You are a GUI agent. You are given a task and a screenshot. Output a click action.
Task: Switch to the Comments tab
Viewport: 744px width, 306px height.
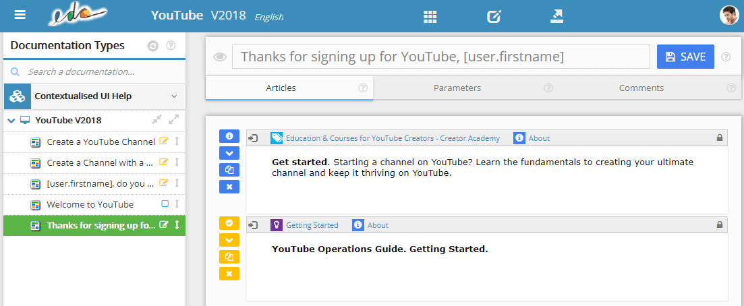click(x=641, y=88)
